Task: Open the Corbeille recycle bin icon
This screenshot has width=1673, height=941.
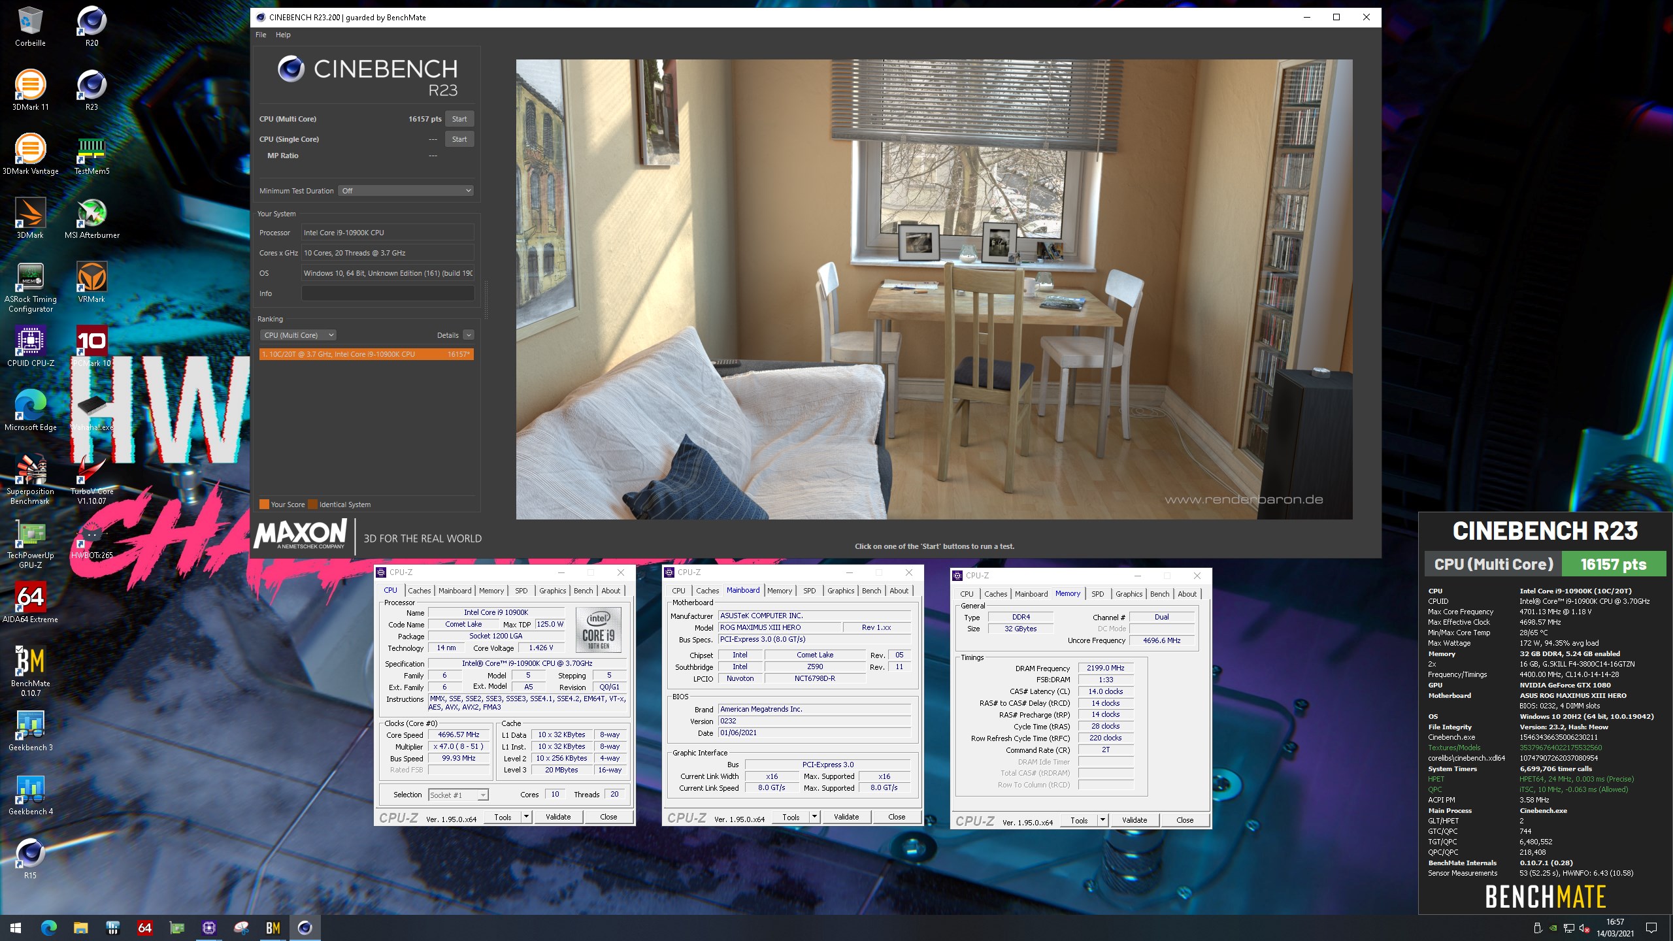Action: pos(30,27)
